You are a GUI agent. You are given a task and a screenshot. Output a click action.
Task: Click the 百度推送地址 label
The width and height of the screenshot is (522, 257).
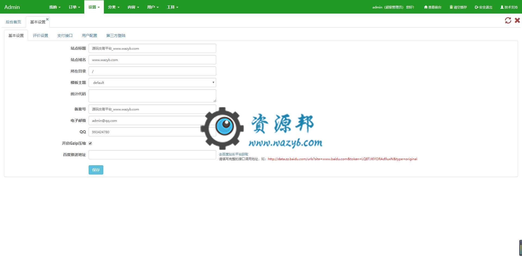click(74, 155)
